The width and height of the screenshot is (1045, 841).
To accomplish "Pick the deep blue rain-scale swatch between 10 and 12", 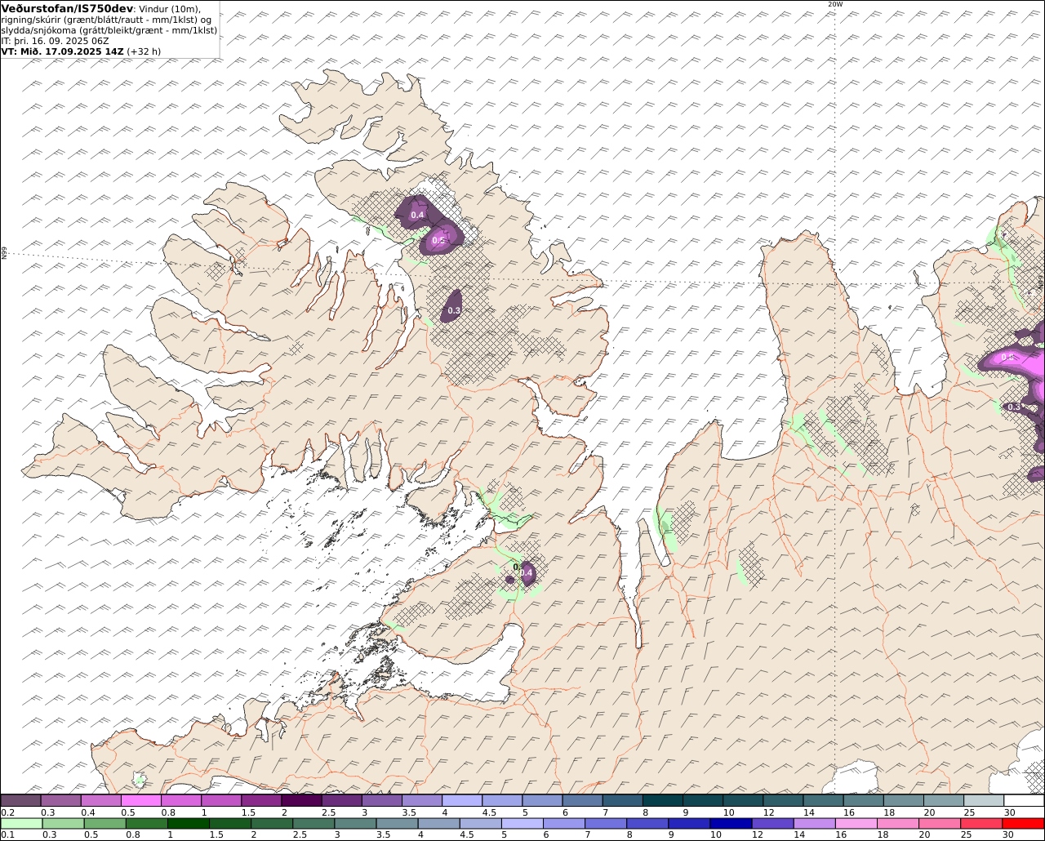I will [731, 823].
